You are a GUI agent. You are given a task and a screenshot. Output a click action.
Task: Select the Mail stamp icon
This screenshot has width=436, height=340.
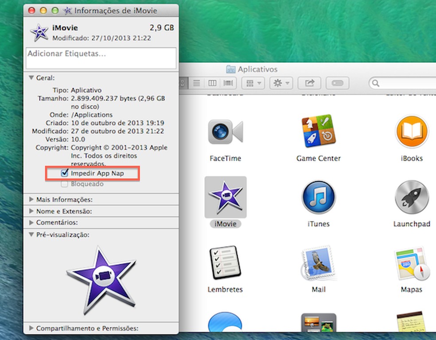pyautogui.click(x=319, y=263)
